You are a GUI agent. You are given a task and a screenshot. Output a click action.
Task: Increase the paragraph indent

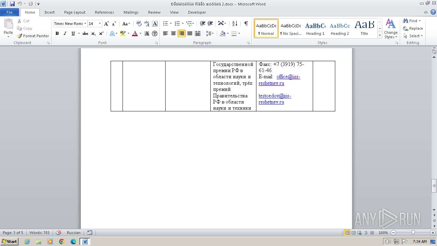pyautogui.click(x=210, y=24)
